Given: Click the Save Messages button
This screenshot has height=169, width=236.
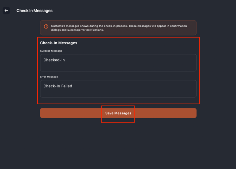Looking at the screenshot, I should (118, 113).
